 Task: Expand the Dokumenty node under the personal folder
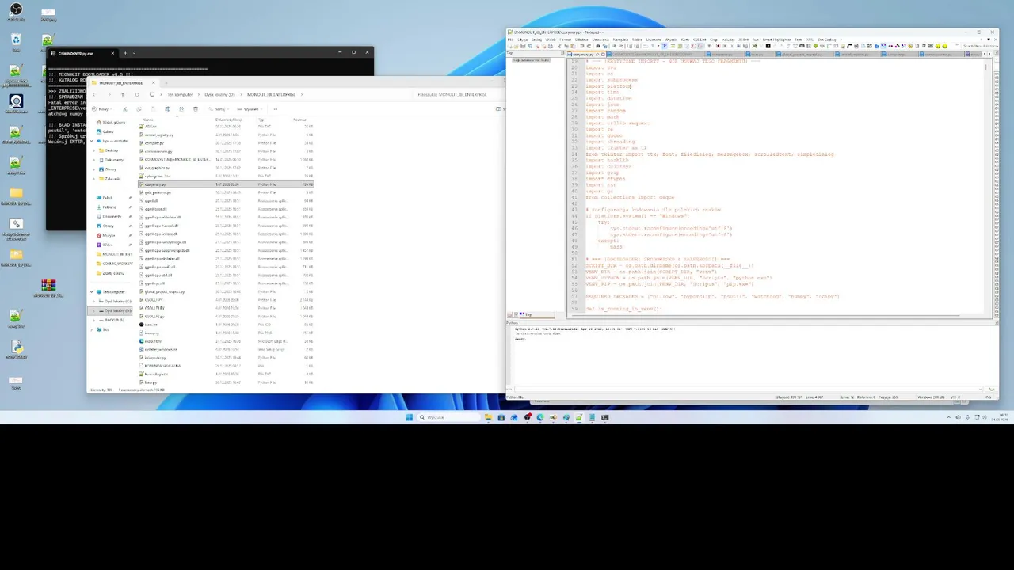pos(93,160)
